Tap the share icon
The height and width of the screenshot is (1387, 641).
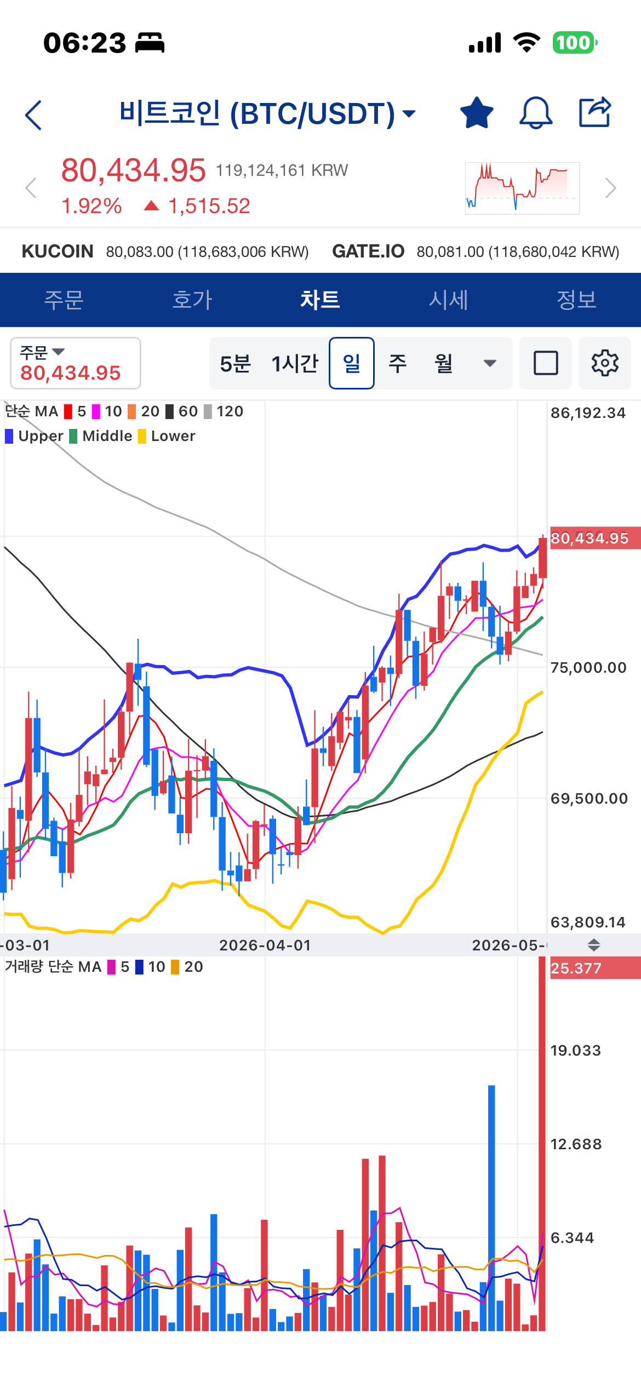596,112
